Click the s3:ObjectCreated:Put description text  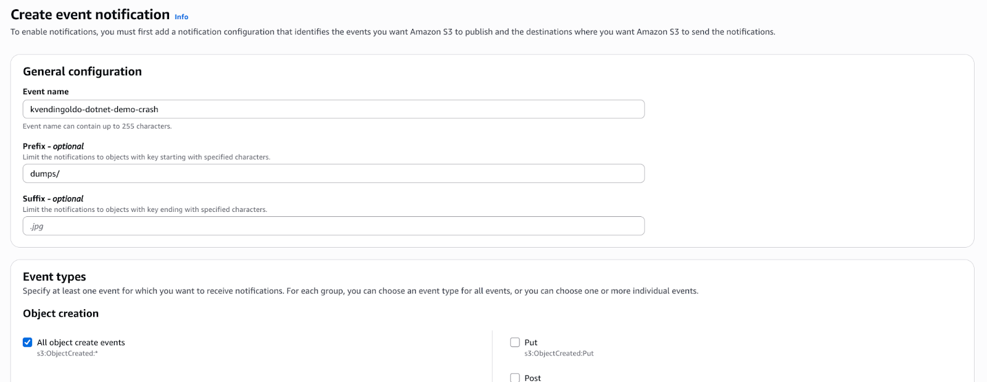click(559, 354)
